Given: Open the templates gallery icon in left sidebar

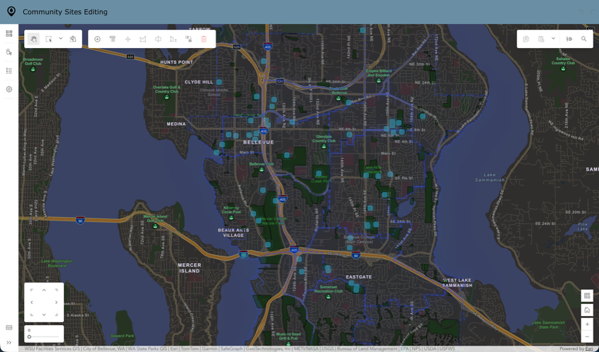Looking at the screenshot, I should [9, 33].
